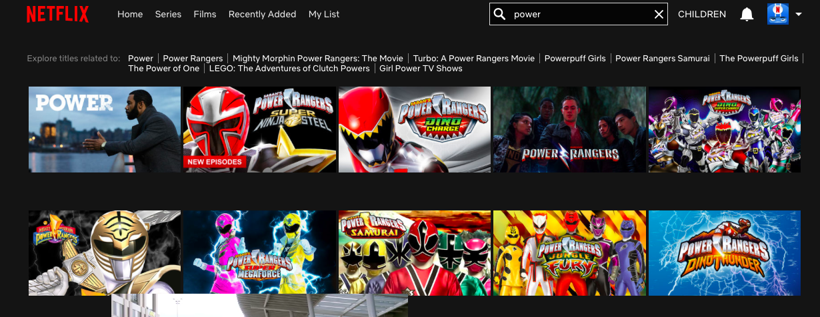Select Mighty Morphin Power Rangers thumbnail

pos(105,253)
